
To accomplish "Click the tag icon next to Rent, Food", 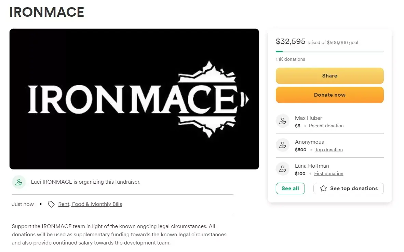I will tap(51, 204).
